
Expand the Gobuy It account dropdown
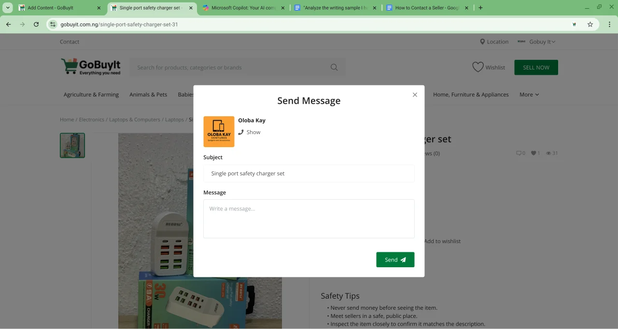tap(536, 42)
